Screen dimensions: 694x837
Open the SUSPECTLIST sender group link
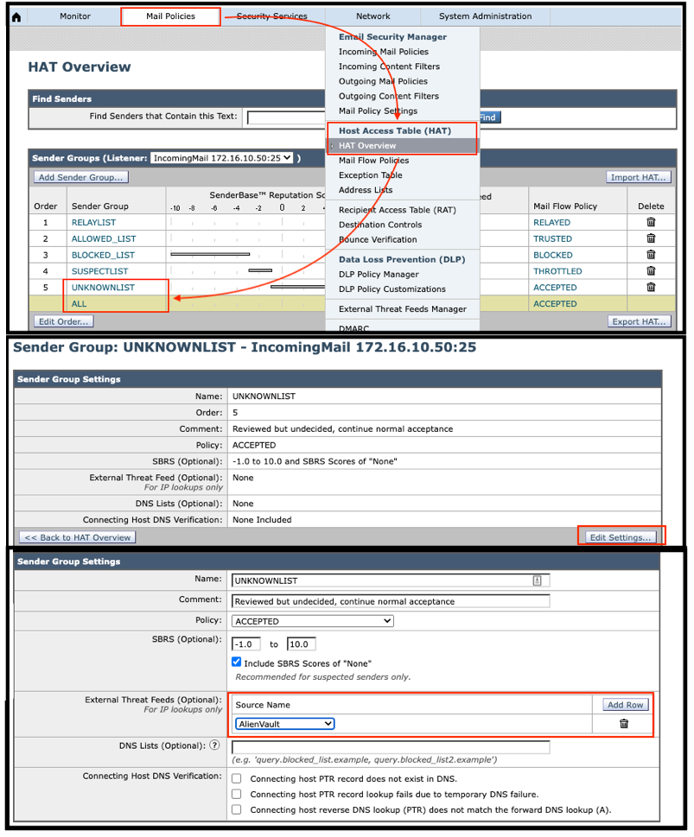tap(100, 271)
